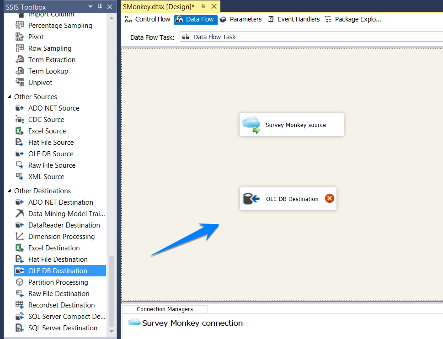Image resolution: width=443 pixels, height=339 pixels.
Task: Click the Row Sampling icon
Action: (x=20, y=48)
